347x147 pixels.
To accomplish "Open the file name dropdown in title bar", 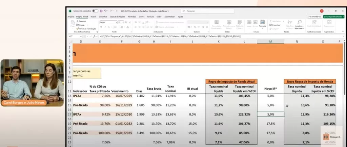I will [x=168, y=11].
